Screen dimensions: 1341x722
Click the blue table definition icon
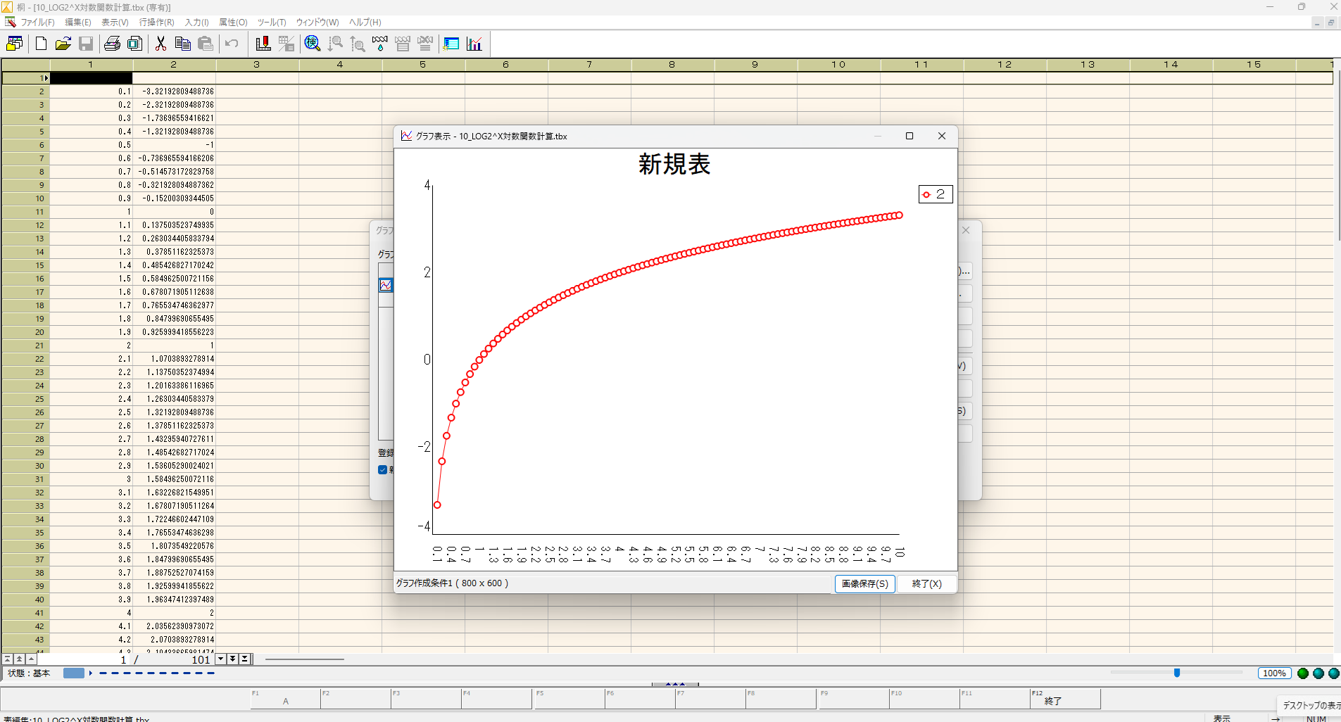451,44
